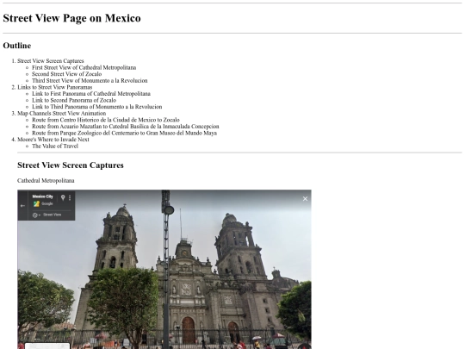The width and height of the screenshot is (465, 349).
Task: Click 'The Value of Travel' entry
Action: tap(55, 146)
